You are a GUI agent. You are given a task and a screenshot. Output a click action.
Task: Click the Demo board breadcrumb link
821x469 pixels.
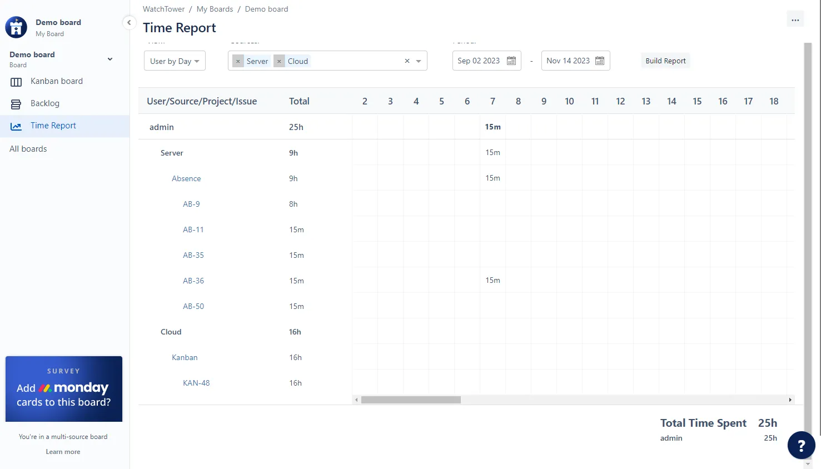pos(266,9)
